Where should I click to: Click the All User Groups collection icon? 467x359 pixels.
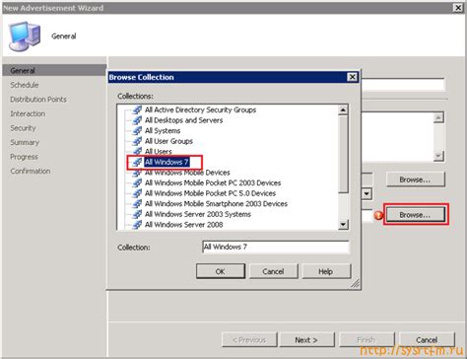point(137,141)
